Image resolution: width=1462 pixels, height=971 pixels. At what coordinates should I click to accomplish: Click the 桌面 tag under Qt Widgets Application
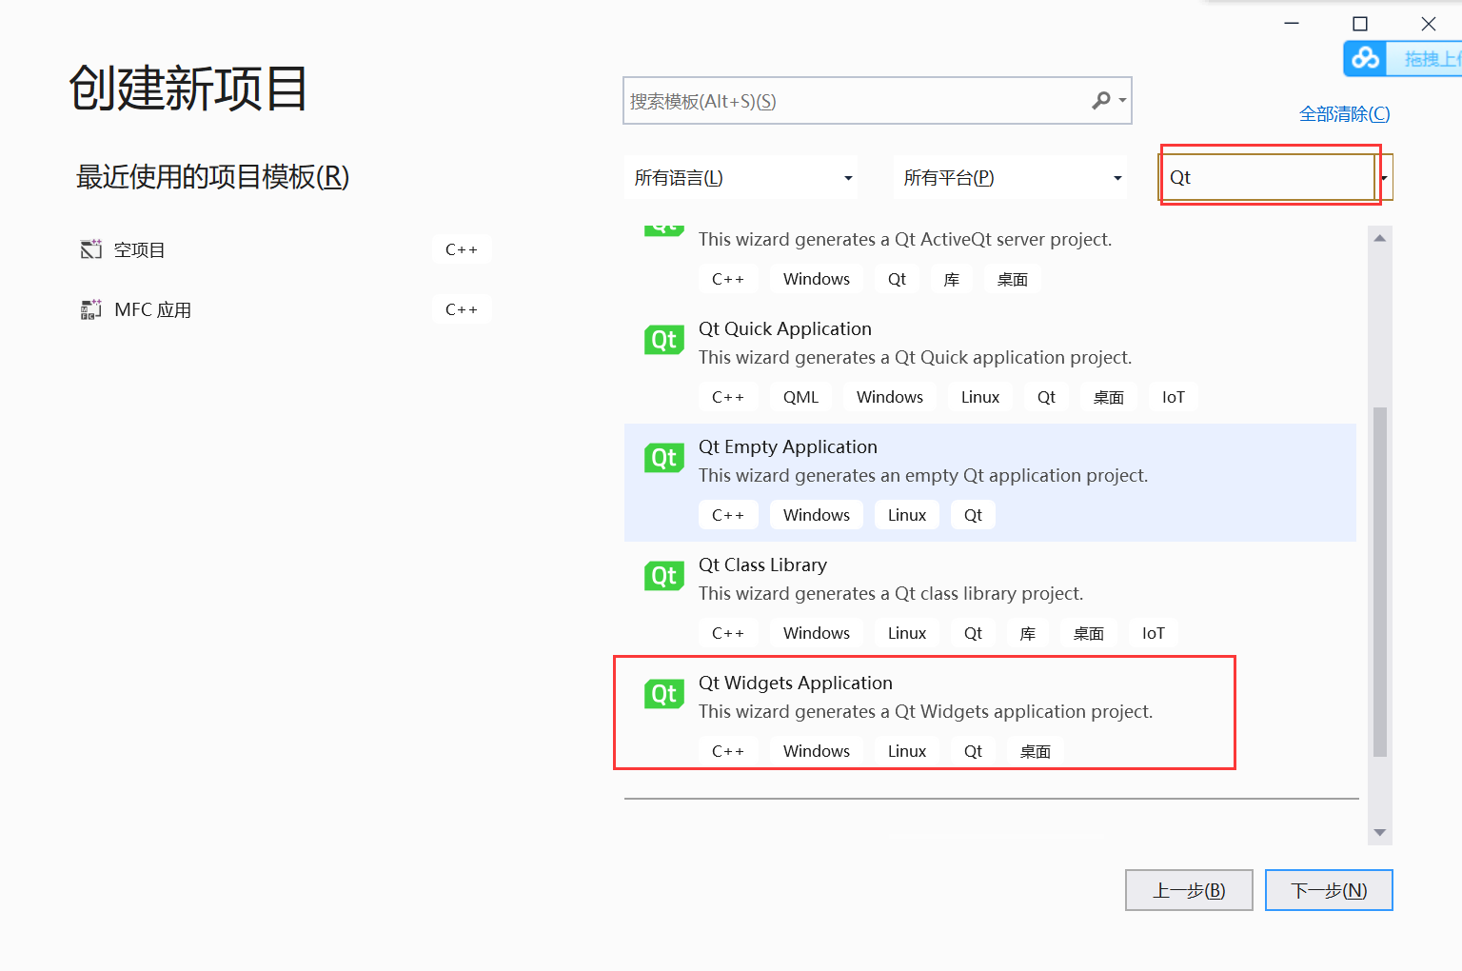1035,751
